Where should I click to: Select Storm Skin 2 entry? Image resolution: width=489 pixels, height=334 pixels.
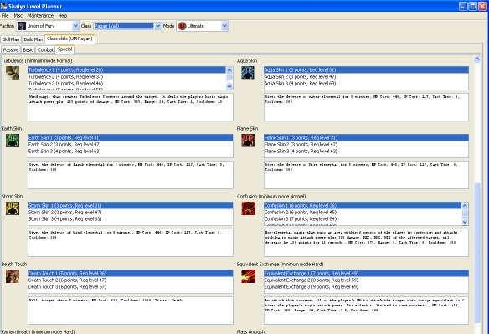[131, 213]
